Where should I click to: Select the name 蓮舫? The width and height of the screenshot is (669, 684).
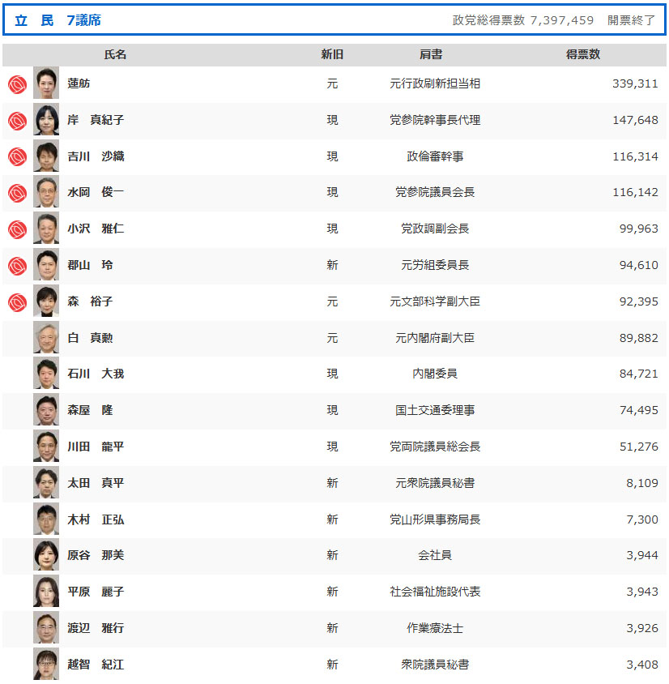click(79, 83)
